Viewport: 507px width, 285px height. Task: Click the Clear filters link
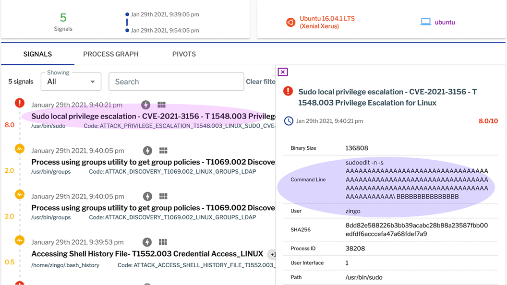262,82
